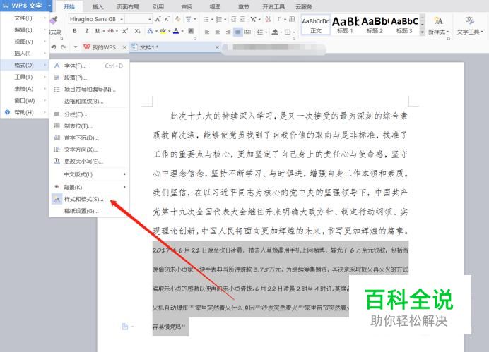This screenshot has width=489, height=352.
Task: Expand highlight color dropdown arrow
Action: click(x=170, y=31)
